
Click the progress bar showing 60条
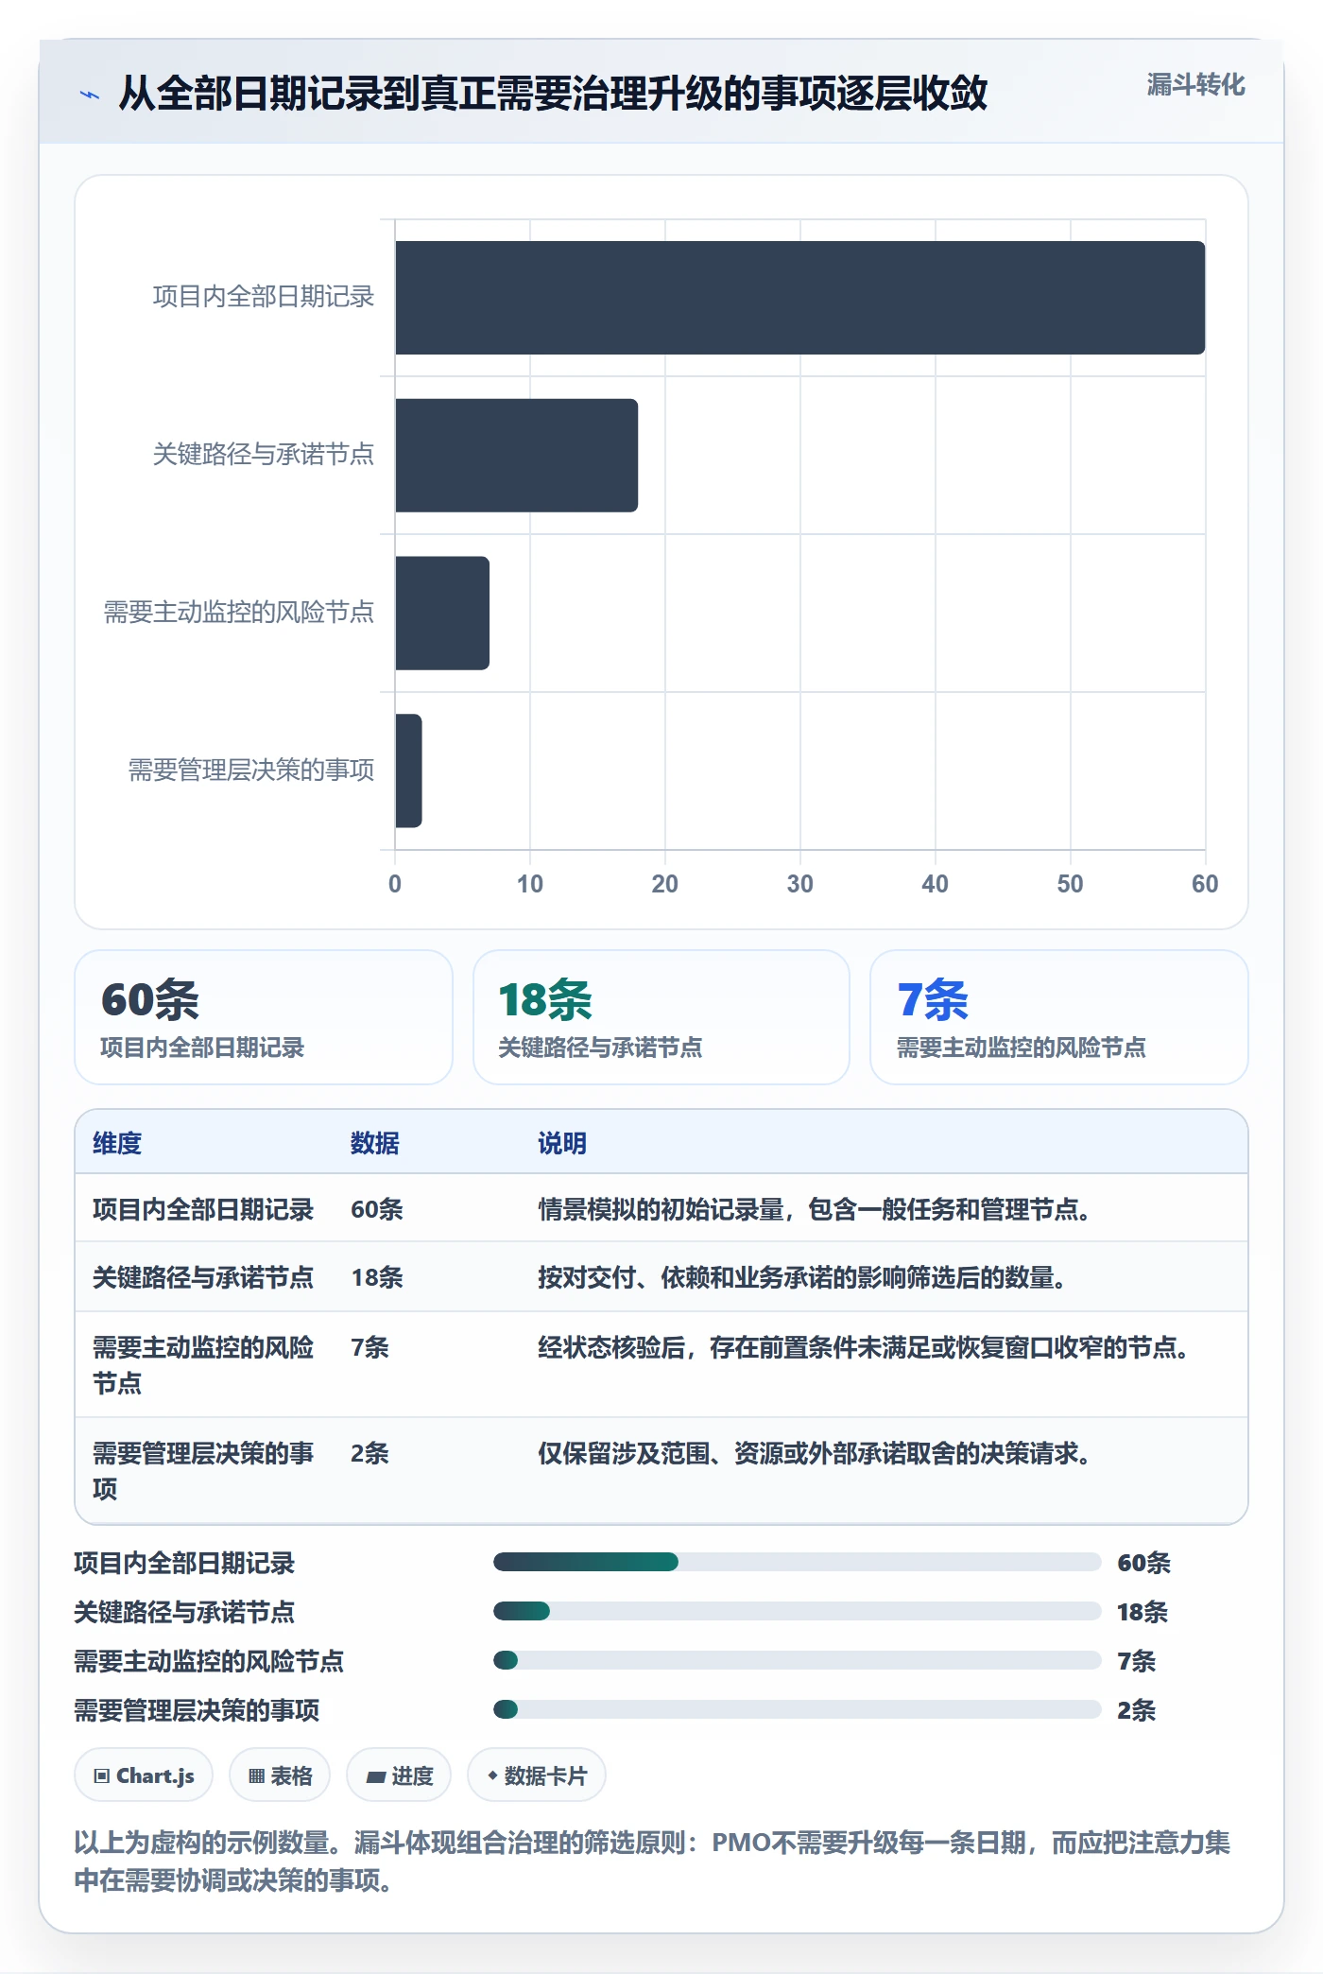pyautogui.click(x=798, y=1562)
